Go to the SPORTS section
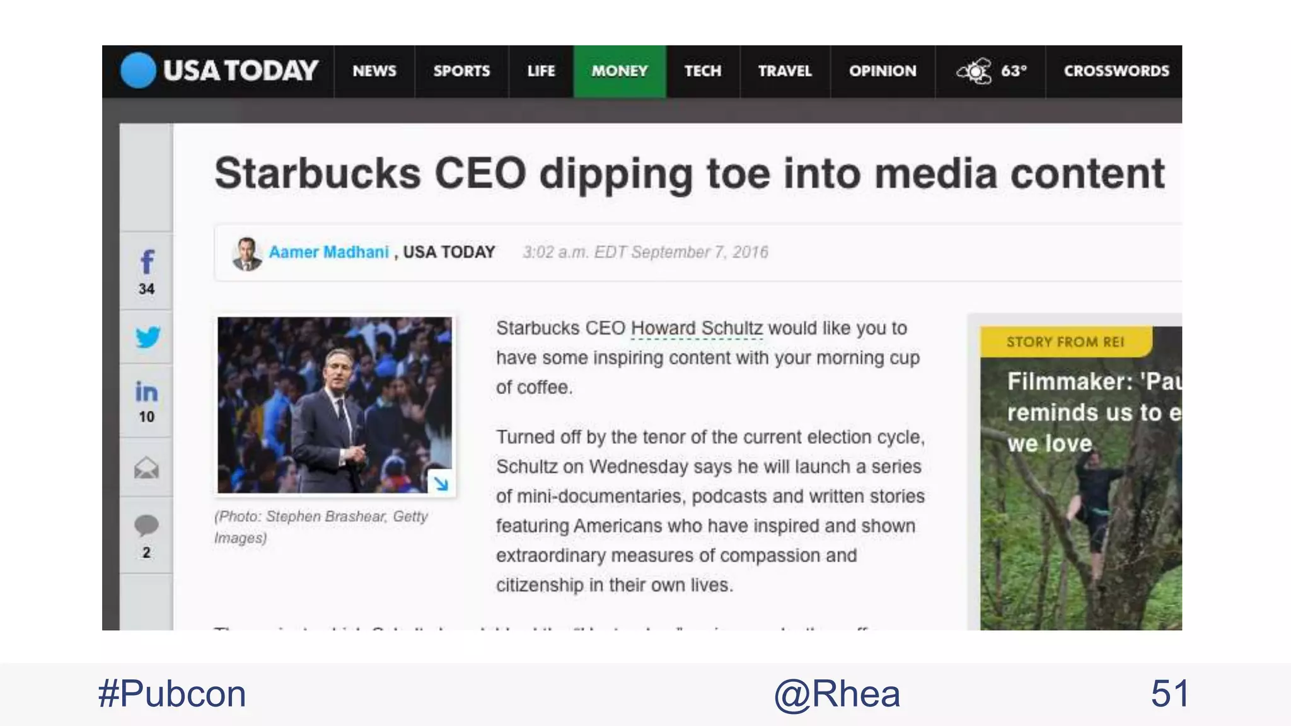The image size is (1291, 726). (x=461, y=71)
